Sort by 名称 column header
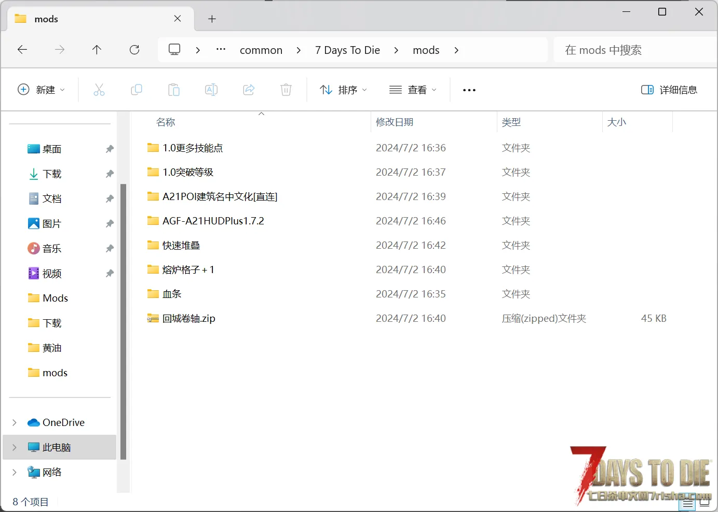718x512 pixels. click(166, 122)
